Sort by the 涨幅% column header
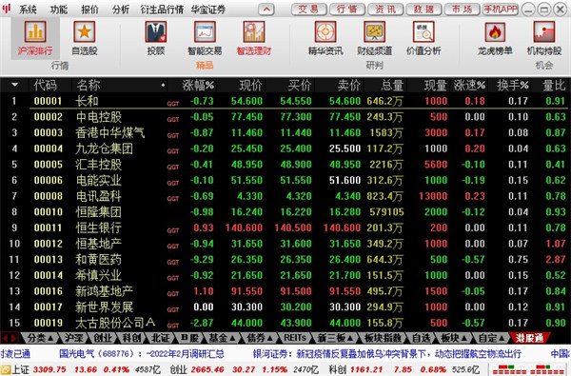The width and height of the screenshot is (571, 376). coord(198,86)
